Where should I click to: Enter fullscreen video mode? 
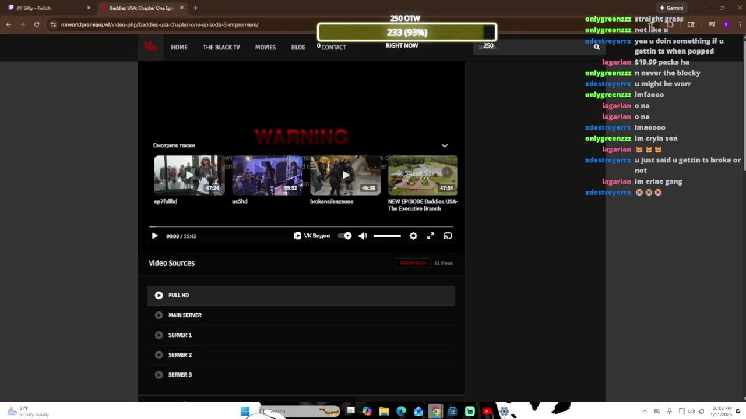click(430, 236)
